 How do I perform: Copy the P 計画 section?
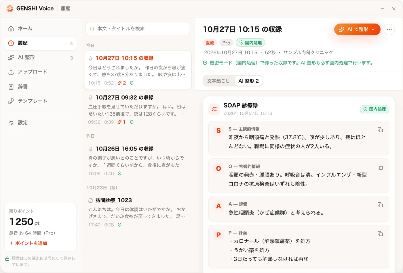[x=380, y=234]
